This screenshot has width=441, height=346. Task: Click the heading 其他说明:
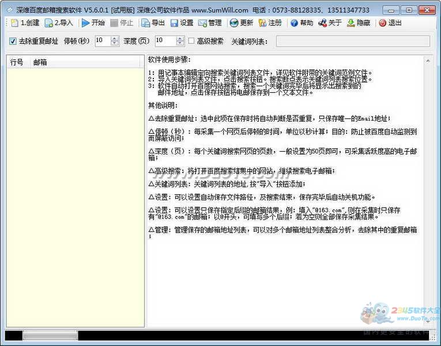(x=163, y=106)
